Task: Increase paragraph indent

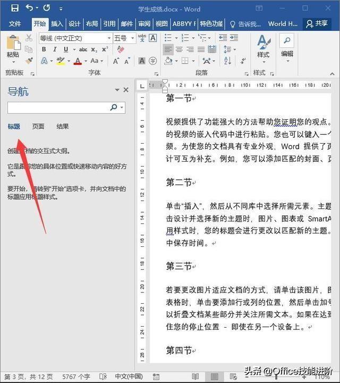Action: point(234,38)
